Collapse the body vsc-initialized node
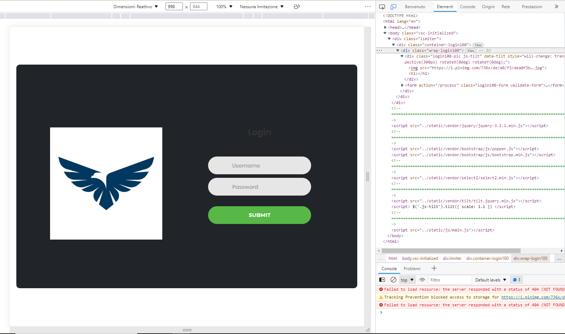Screen dimensions: 565x334 point(385,33)
